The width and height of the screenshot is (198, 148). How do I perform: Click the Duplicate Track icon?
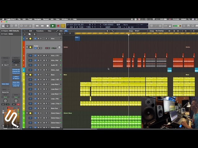[x=30, y=34]
